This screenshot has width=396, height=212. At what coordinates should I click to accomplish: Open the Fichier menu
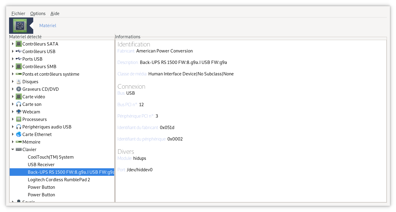pos(18,14)
